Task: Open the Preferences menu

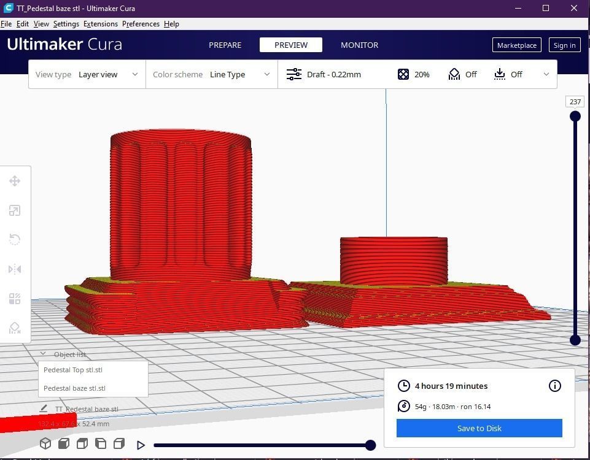Action: pyautogui.click(x=141, y=24)
